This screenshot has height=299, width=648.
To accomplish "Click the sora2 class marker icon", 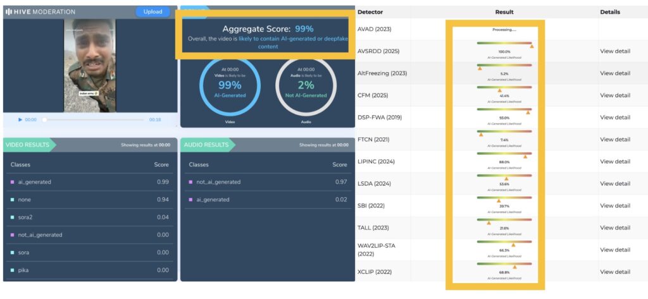I will click(x=12, y=217).
